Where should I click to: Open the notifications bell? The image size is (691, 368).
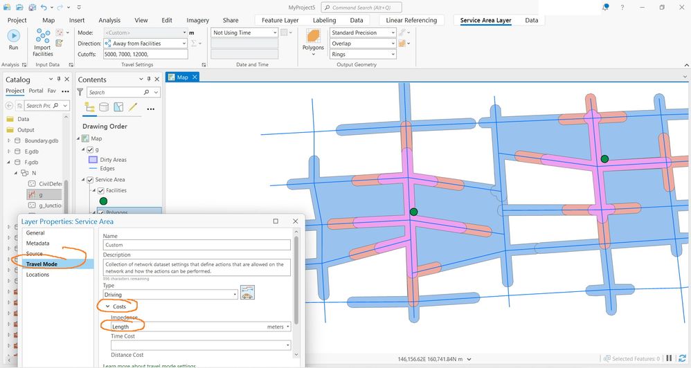[606, 8]
